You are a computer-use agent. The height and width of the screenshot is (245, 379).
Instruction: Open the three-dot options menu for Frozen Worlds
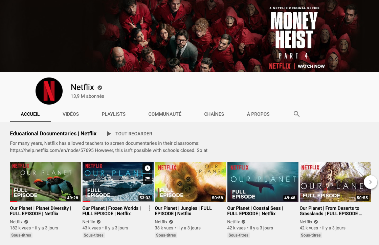pos(149,208)
